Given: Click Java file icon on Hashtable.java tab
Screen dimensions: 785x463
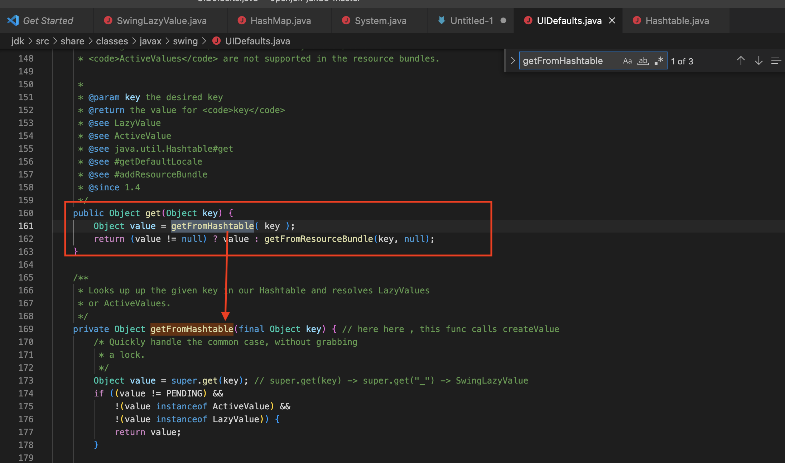Looking at the screenshot, I should tap(637, 20).
